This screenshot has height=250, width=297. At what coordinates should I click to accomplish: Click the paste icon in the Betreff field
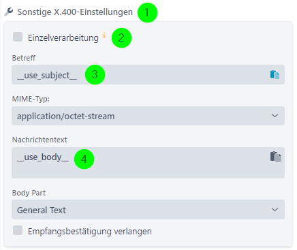tap(275, 75)
